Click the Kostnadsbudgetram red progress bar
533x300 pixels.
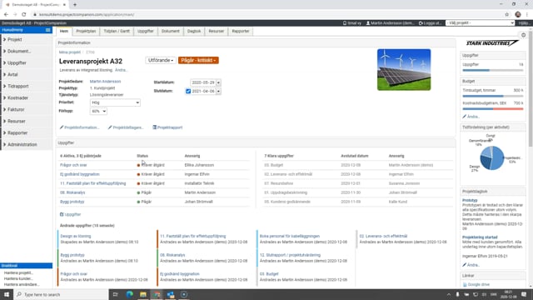(493, 109)
